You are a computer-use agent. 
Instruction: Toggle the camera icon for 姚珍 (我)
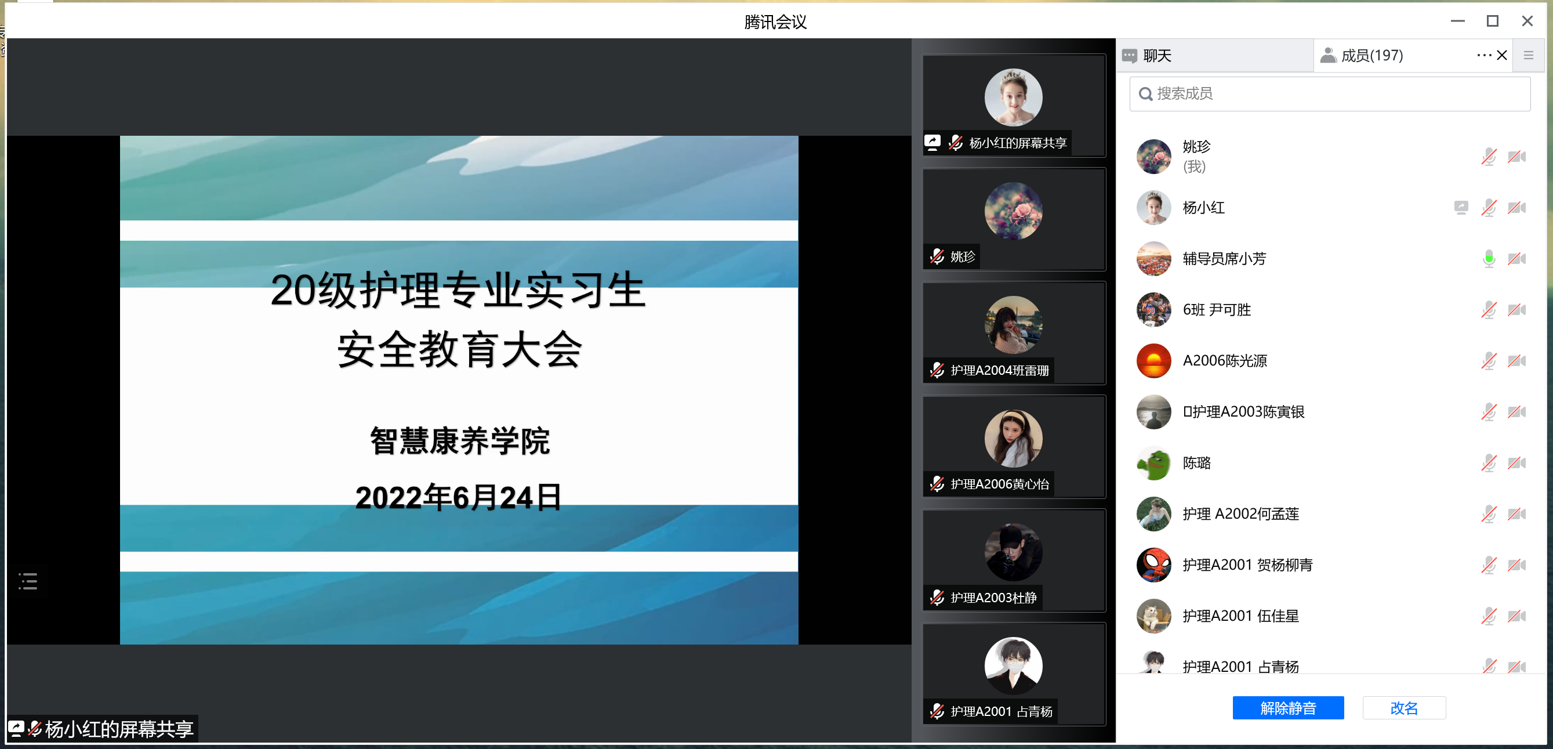point(1516,157)
